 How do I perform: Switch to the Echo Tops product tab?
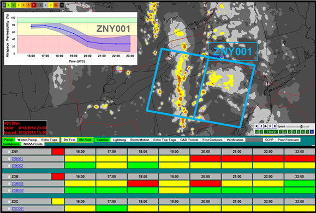coord(49,139)
